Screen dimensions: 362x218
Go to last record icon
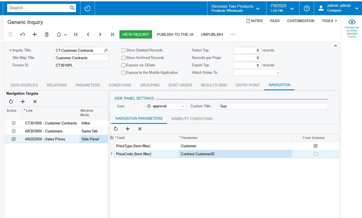[112, 34]
